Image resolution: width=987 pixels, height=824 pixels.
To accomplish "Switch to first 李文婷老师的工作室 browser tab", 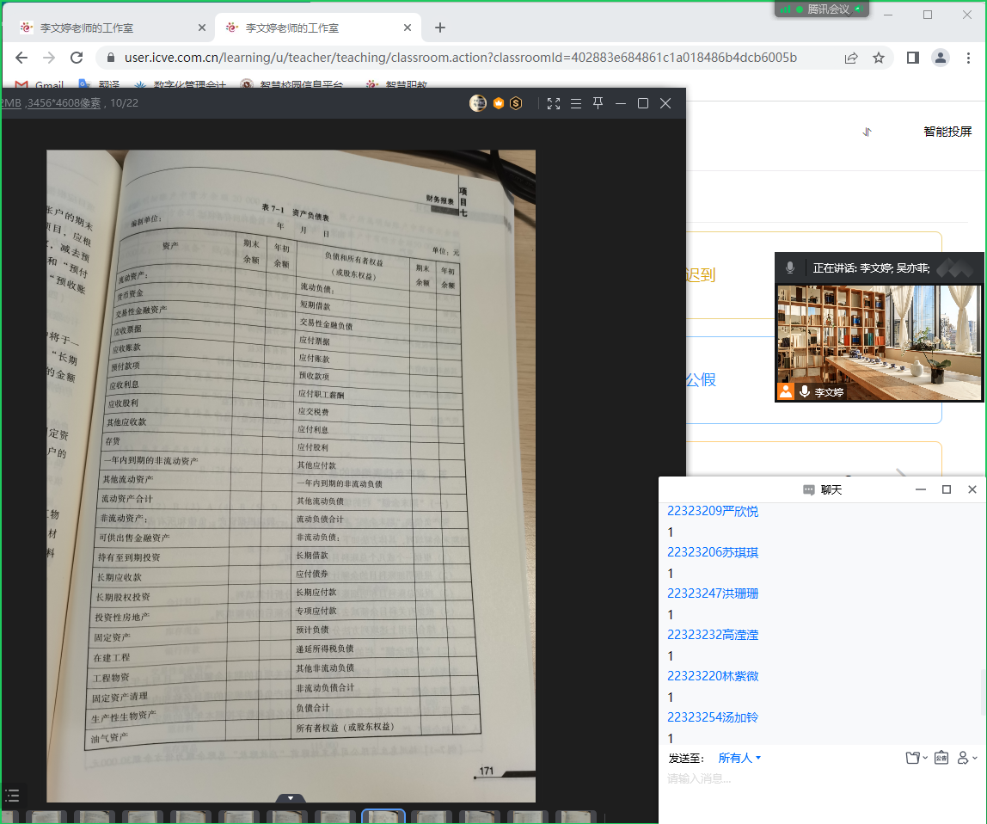I will click(x=103, y=28).
